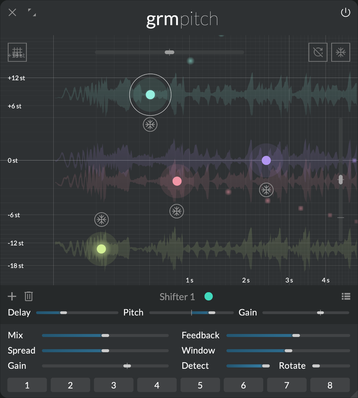358x398 pixels.
Task: Toggle the plugin power button
Action: click(345, 13)
